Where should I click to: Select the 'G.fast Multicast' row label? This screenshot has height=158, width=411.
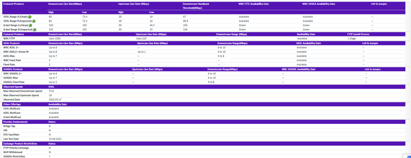[12, 117]
